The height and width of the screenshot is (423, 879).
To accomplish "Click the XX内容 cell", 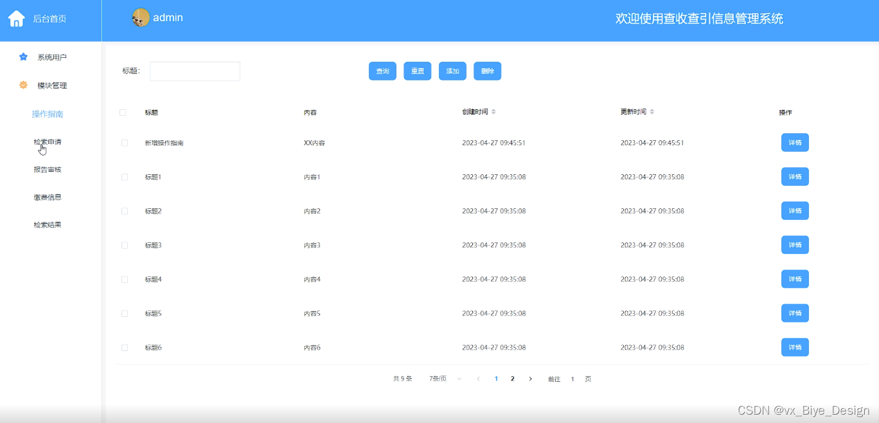I will coord(315,143).
